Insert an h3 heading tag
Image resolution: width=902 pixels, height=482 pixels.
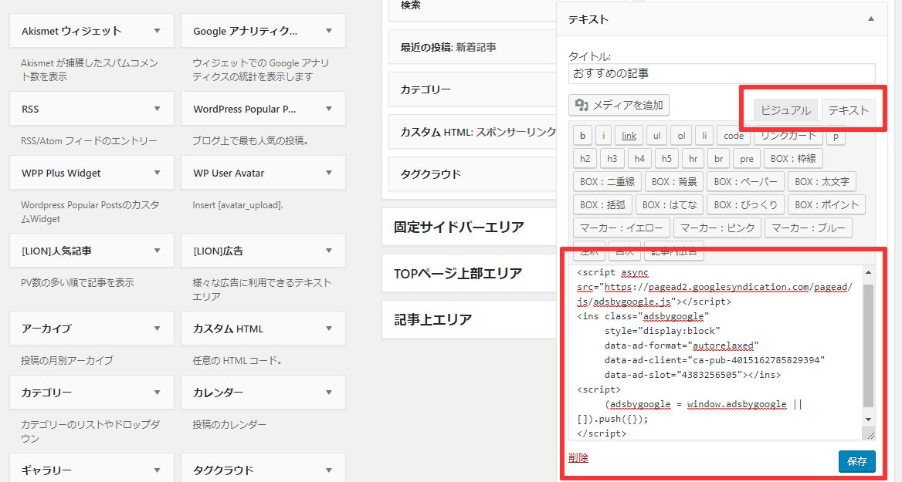(612, 159)
